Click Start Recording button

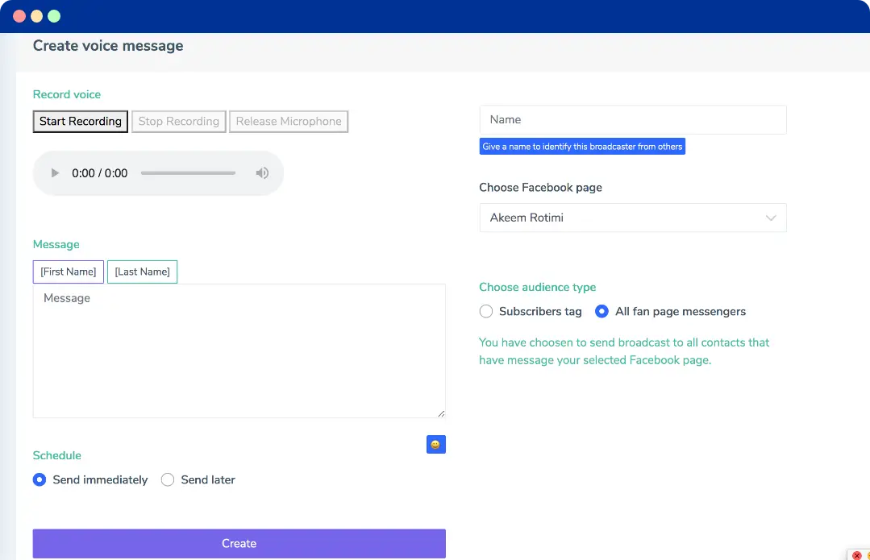pos(81,122)
